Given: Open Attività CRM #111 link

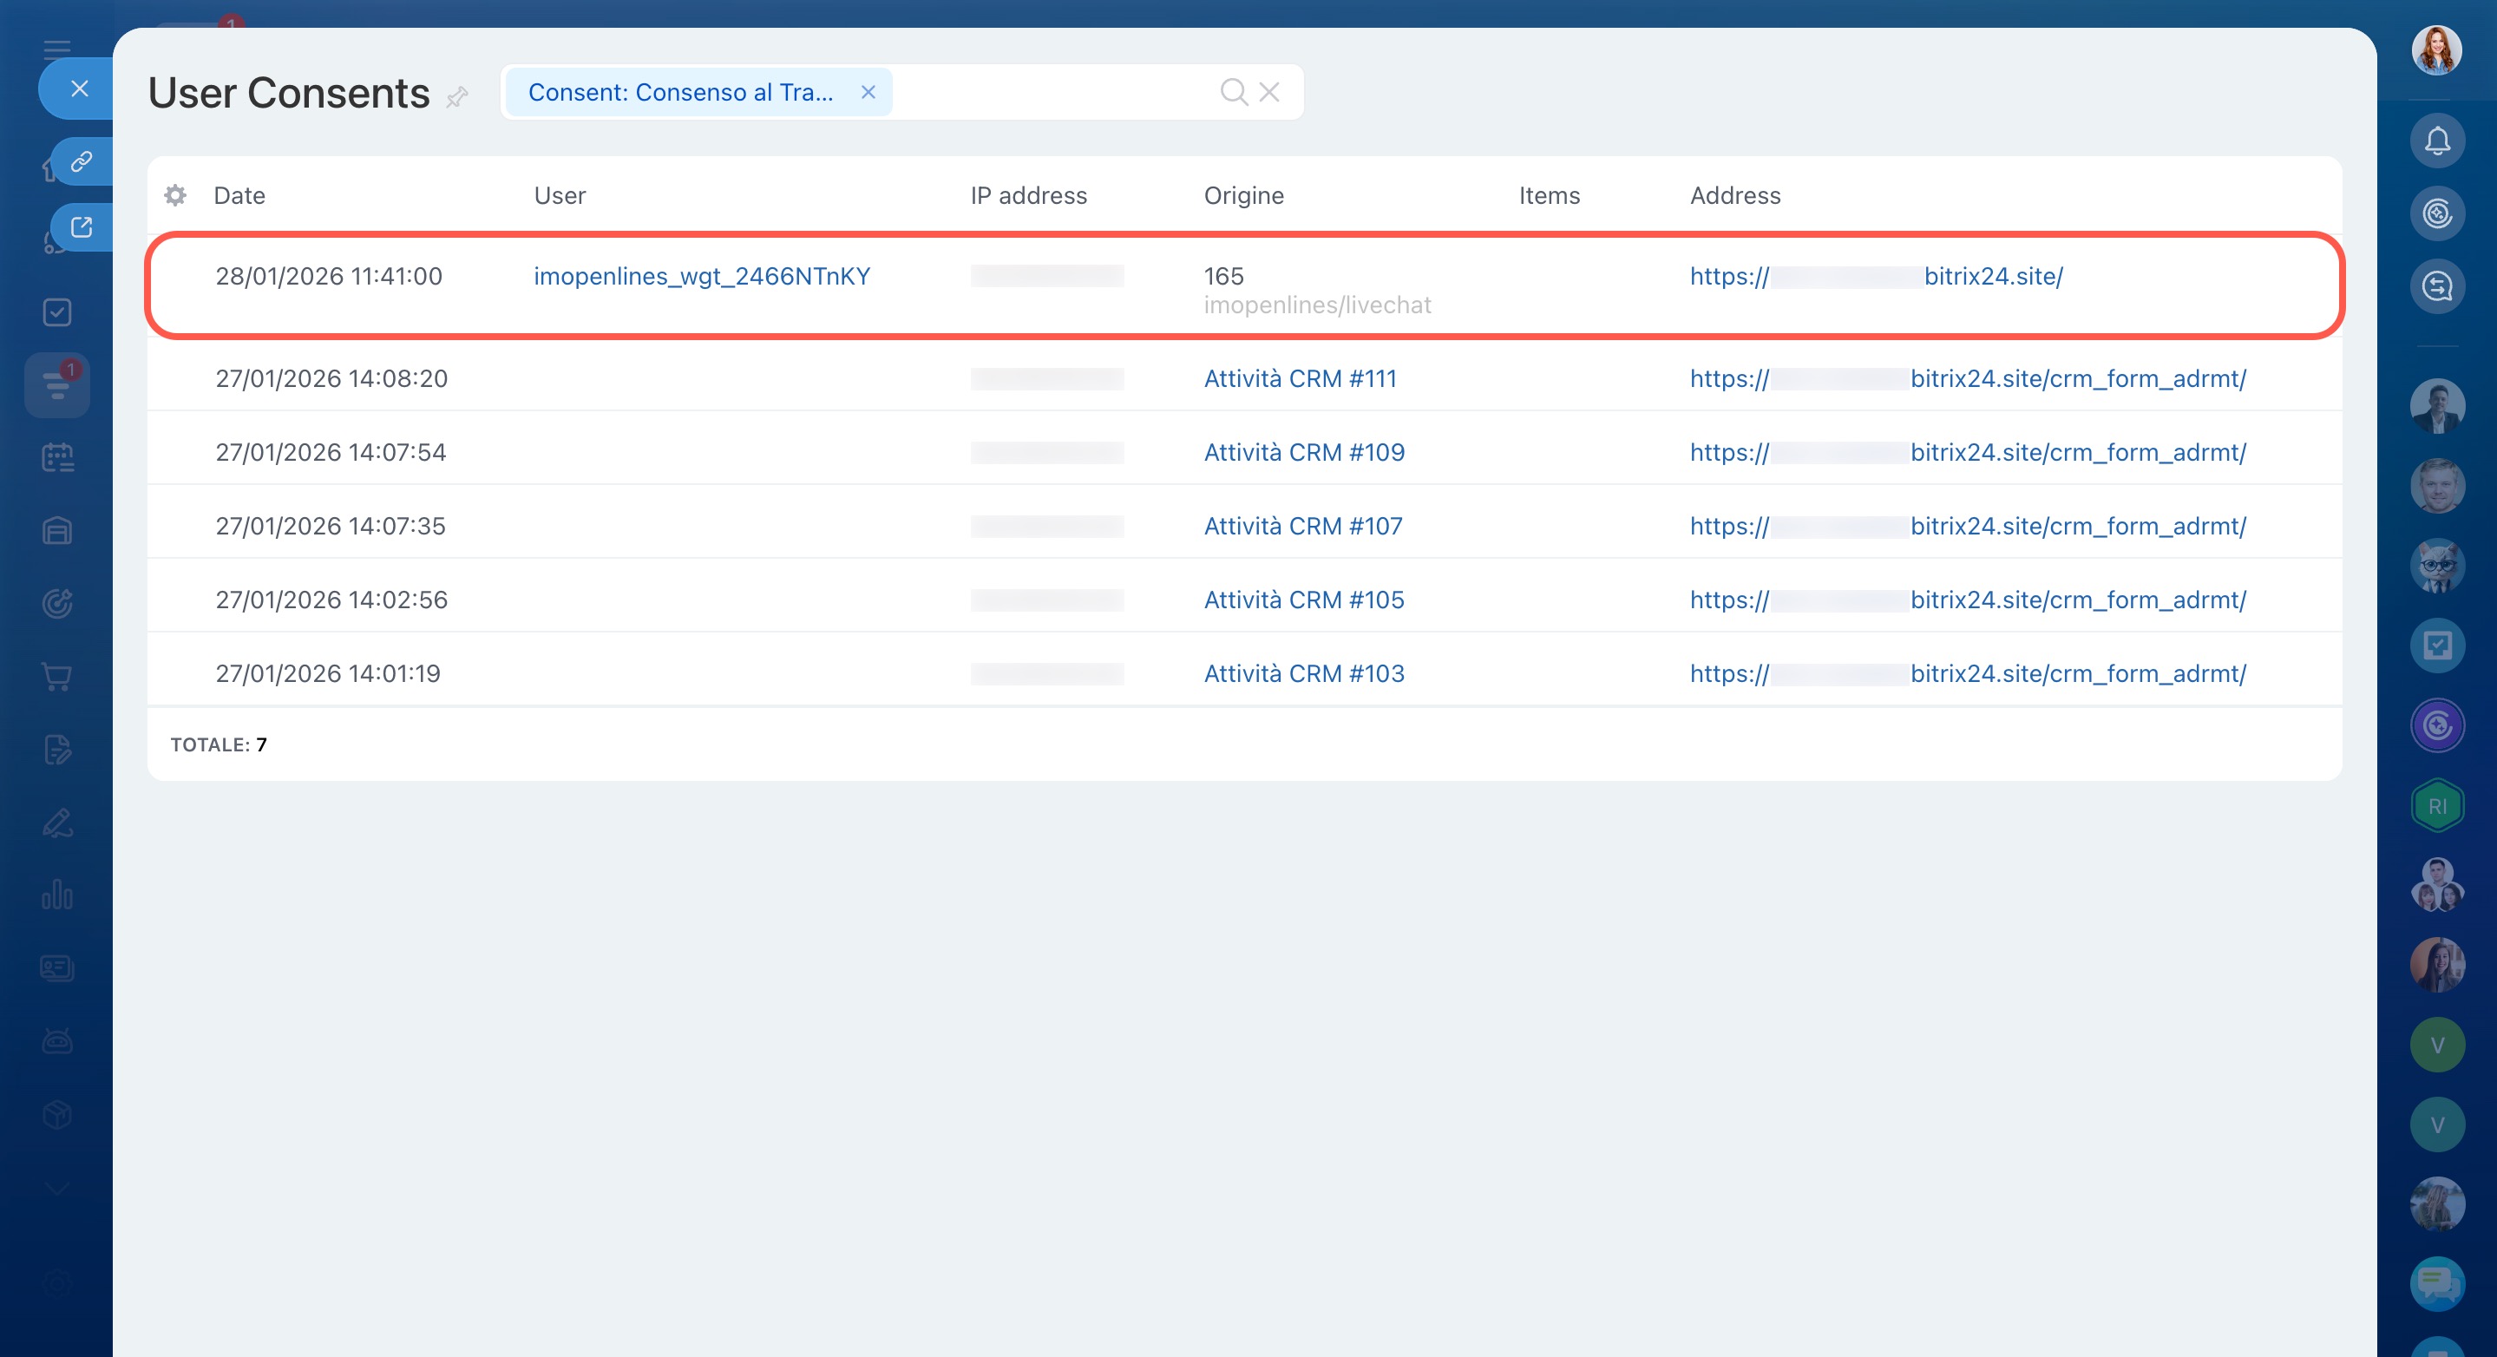Looking at the screenshot, I should [x=1300, y=379].
